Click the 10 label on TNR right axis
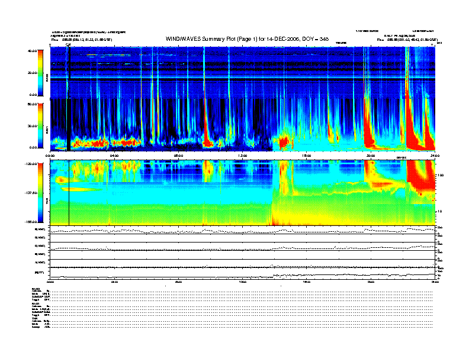The image size is (469, 362). pos(440,211)
